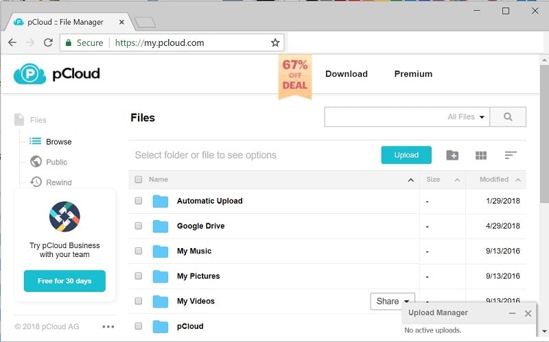Check the pCloud folder checkbox
549x342 pixels.
[x=139, y=326]
